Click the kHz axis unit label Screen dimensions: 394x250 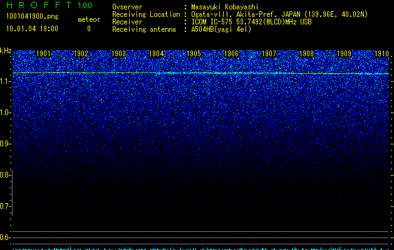[x=6, y=51]
